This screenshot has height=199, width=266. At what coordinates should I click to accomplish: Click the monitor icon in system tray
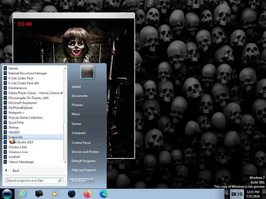pos(234,194)
